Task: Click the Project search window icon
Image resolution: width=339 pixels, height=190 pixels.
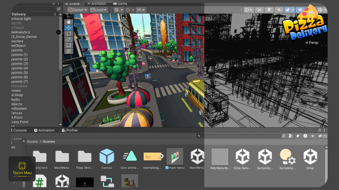Action: 284,136
